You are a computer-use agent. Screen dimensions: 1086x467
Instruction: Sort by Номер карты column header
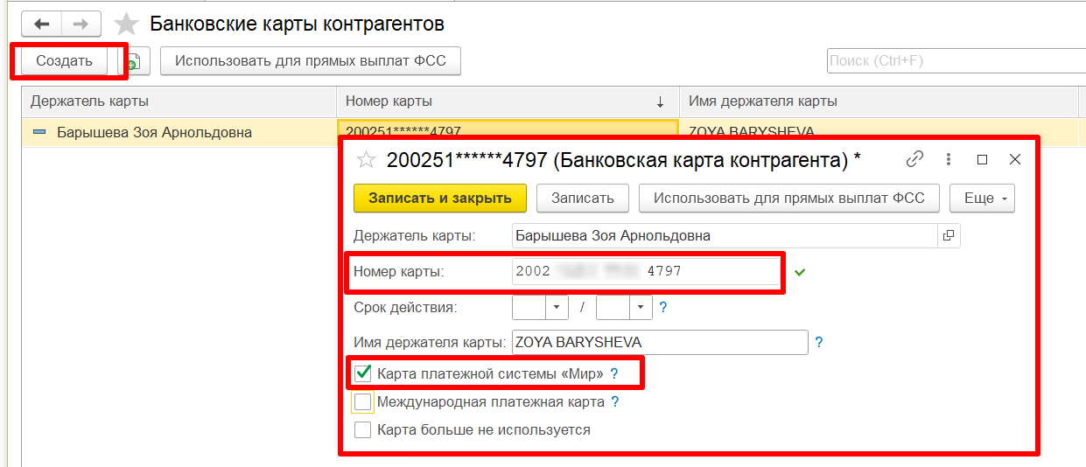[x=506, y=101]
